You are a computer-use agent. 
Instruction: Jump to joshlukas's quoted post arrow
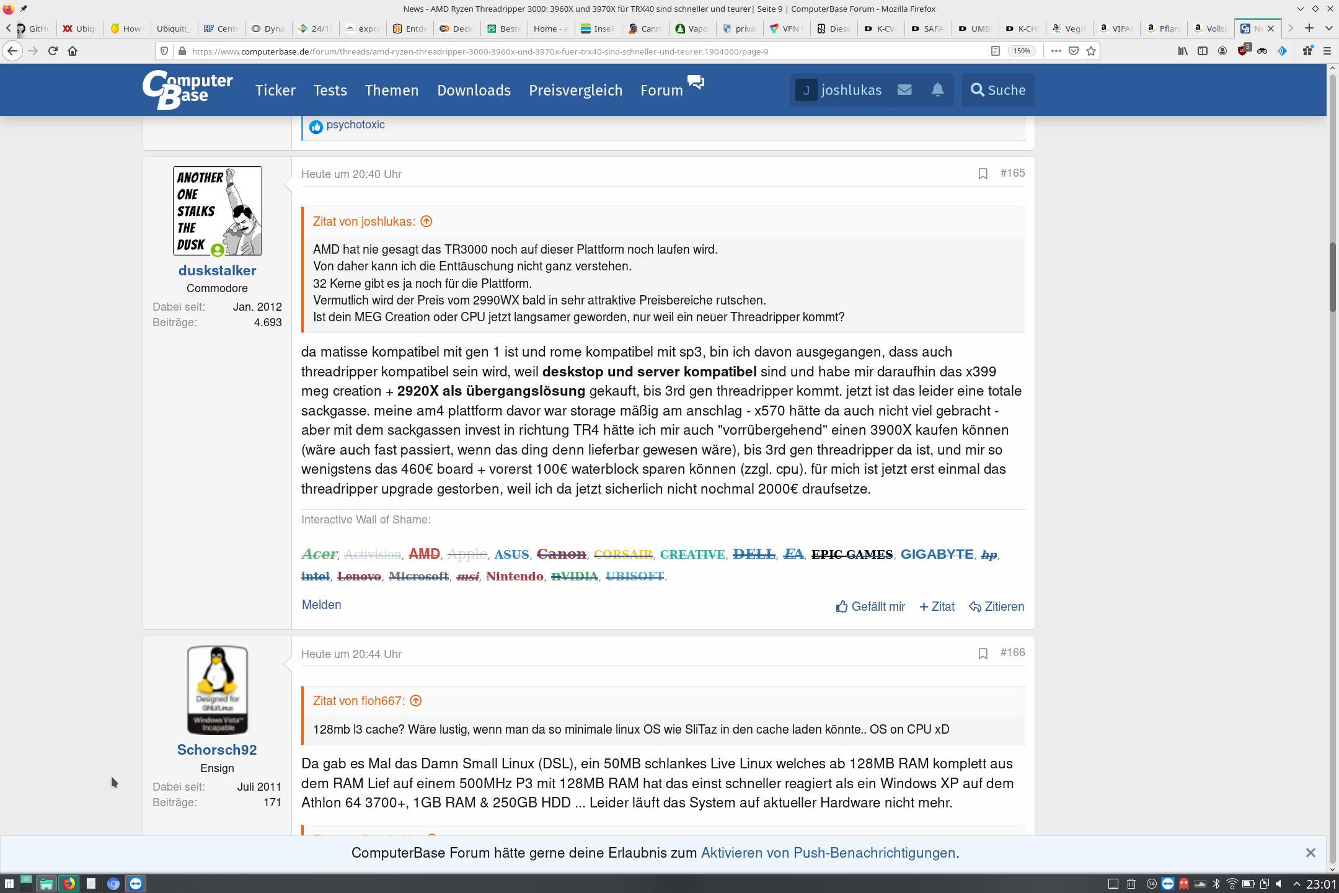pos(426,221)
